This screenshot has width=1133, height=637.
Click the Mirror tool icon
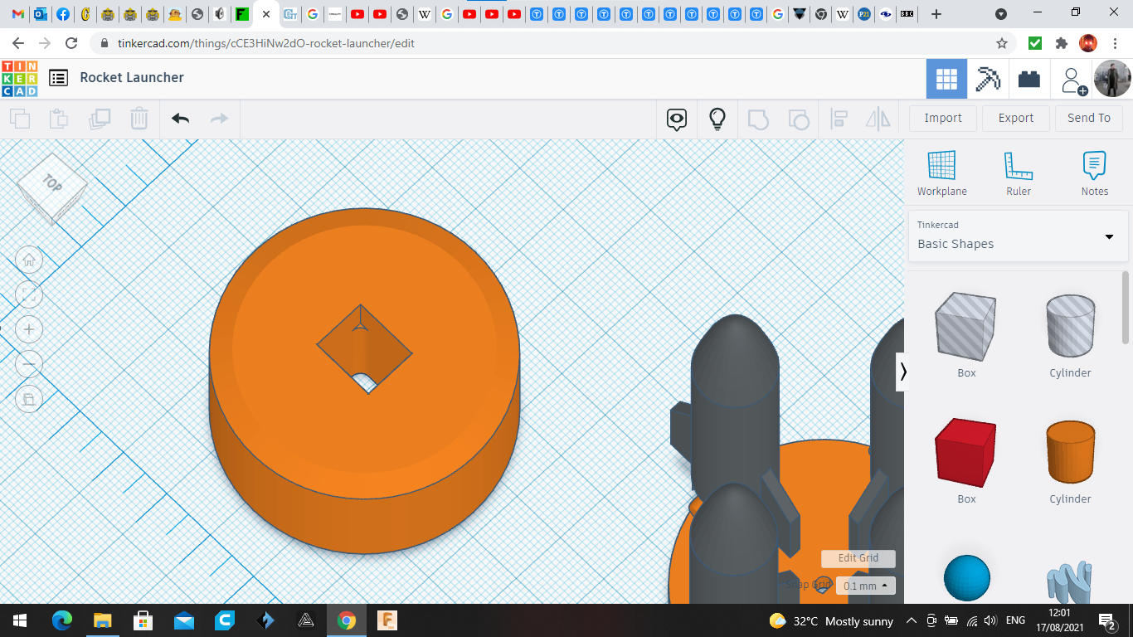coord(878,119)
